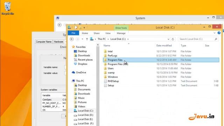Expand Local Disk (C:) breadcrumb arrow
Image resolution: width=224 pixels, height=126 pixels.
pos(128,39)
